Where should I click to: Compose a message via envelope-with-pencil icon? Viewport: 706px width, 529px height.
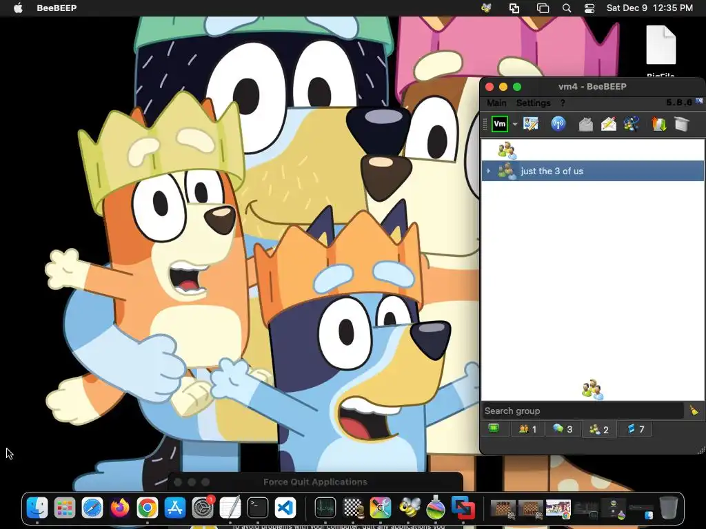coord(608,124)
